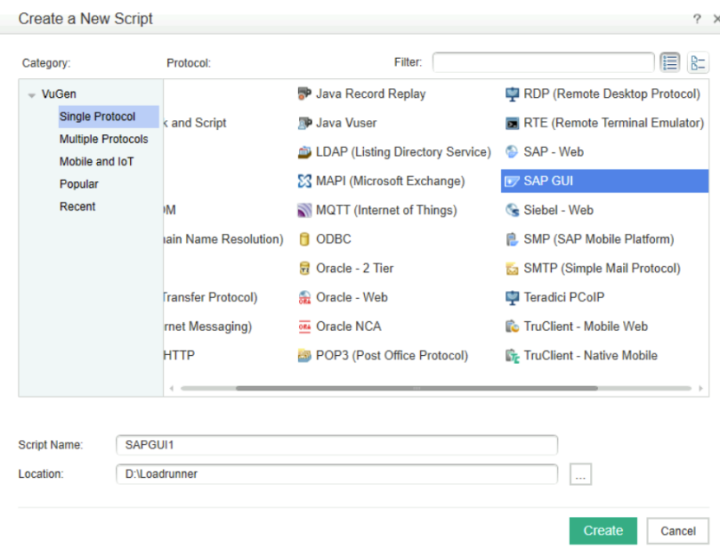Click the TruClient - Native Mobile icon

[x=512, y=356]
